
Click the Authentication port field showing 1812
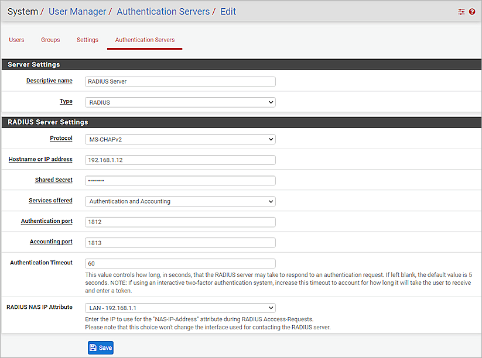point(180,222)
